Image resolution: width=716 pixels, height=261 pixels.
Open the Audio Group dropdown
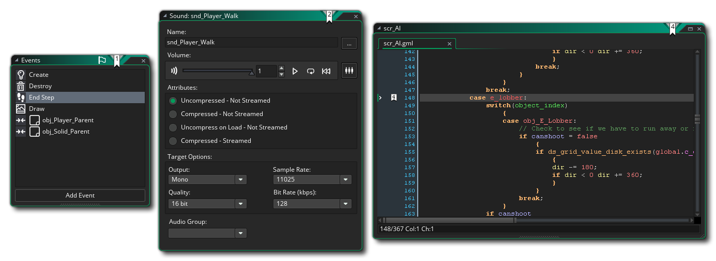(240, 233)
